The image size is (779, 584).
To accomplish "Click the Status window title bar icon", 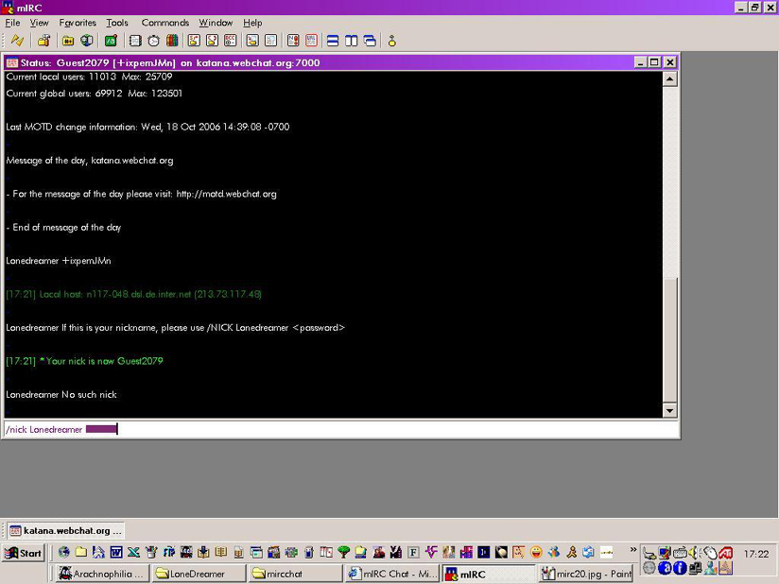I will [12, 62].
